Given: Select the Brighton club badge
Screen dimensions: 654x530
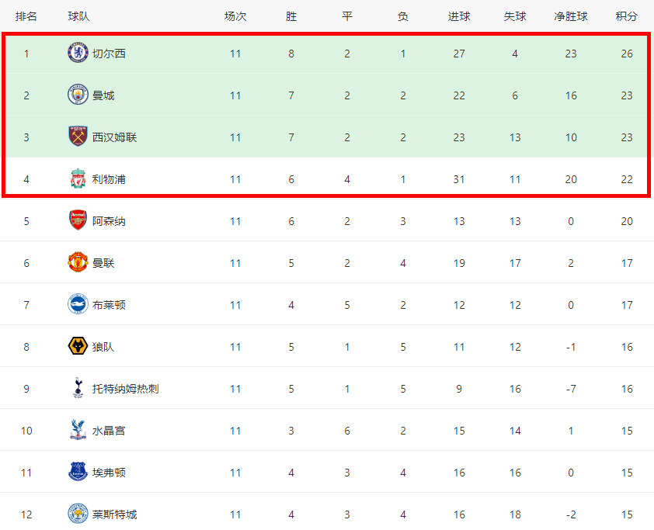Looking at the screenshot, I should 78,304.
